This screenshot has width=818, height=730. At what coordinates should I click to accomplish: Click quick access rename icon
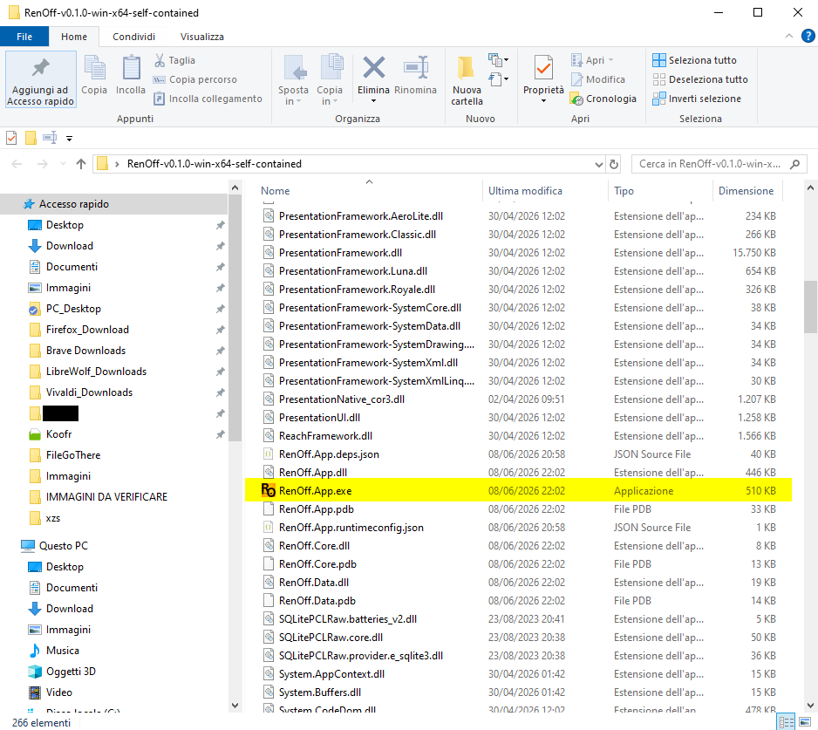click(x=50, y=139)
